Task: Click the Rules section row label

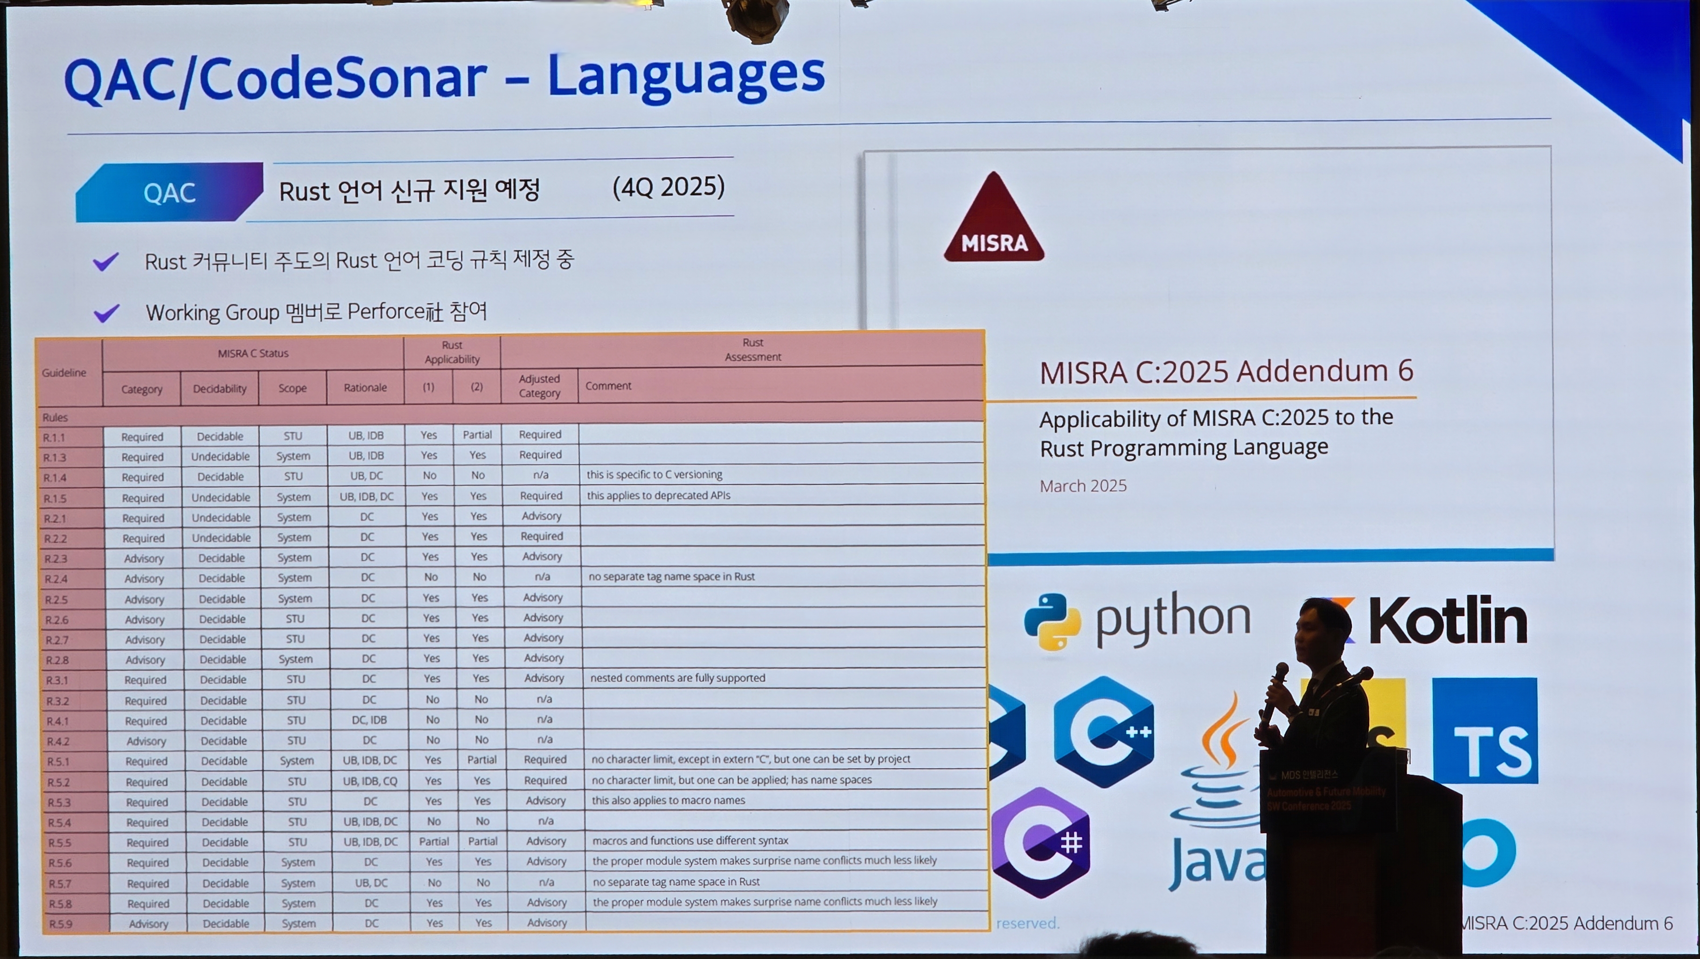Action: [x=55, y=417]
